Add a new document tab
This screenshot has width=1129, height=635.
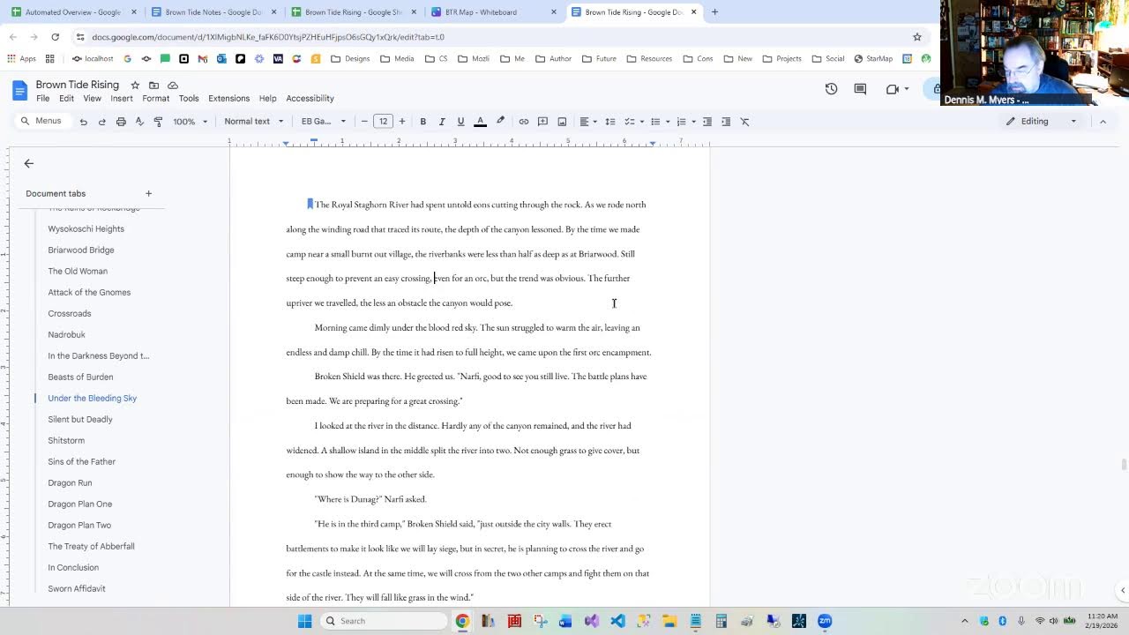click(148, 193)
